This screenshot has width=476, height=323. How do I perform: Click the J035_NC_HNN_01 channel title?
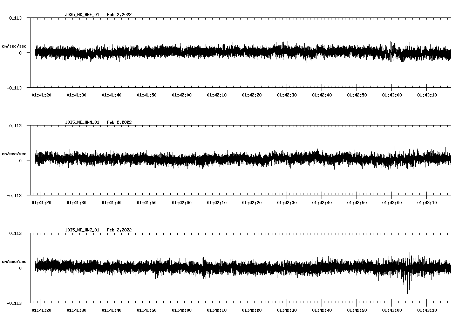click(x=82, y=122)
